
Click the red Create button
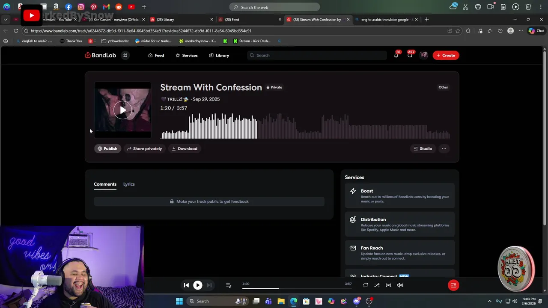point(446,55)
